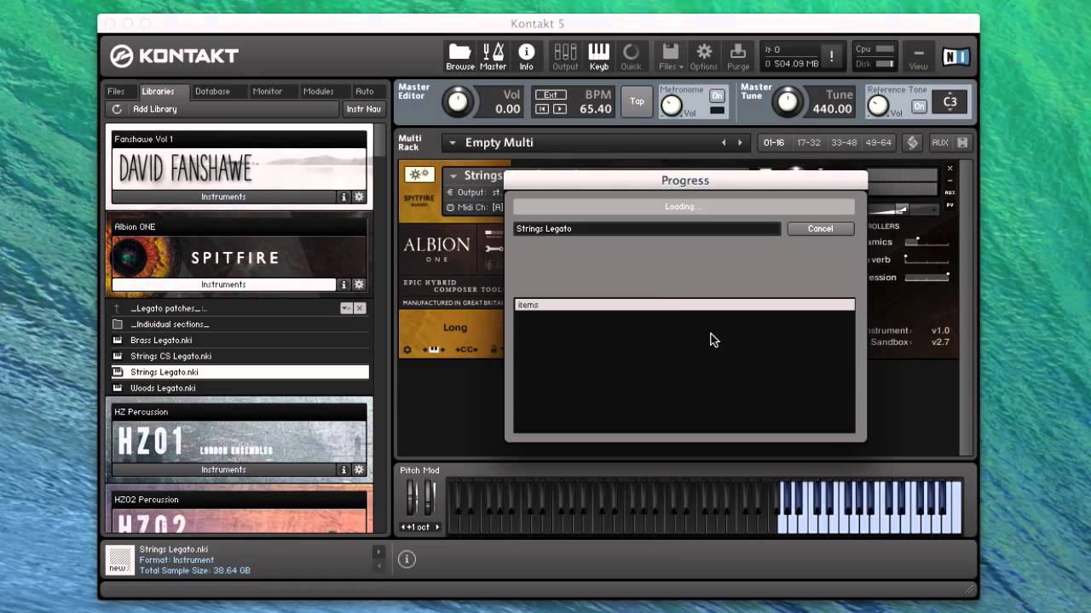
Task: Switch to the Database tab
Action: (212, 91)
